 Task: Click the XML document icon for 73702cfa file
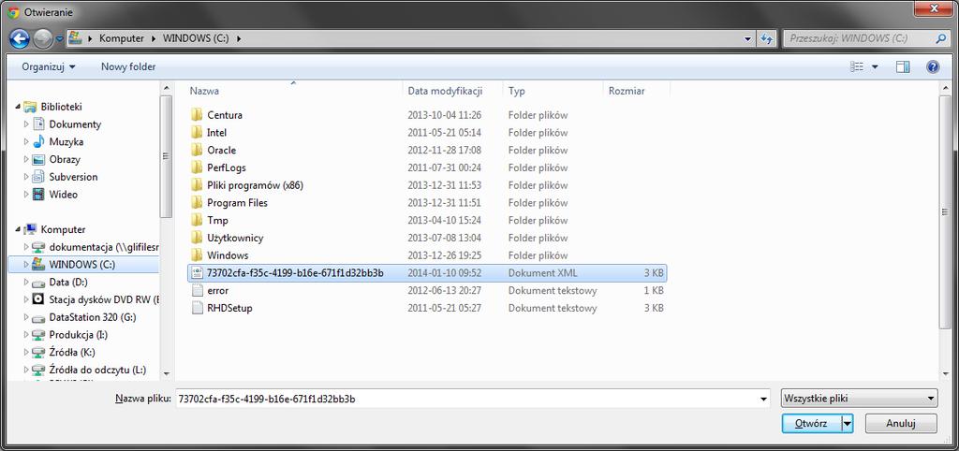[x=197, y=272]
